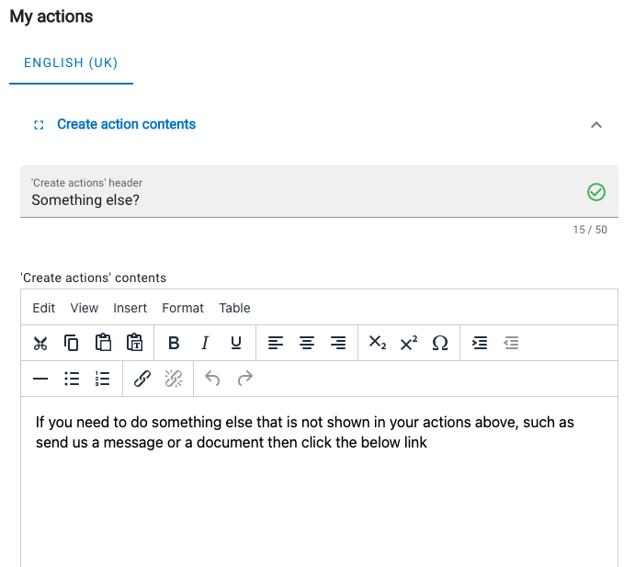
Task: Insert a bullet list
Action: pyautogui.click(x=72, y=379)
